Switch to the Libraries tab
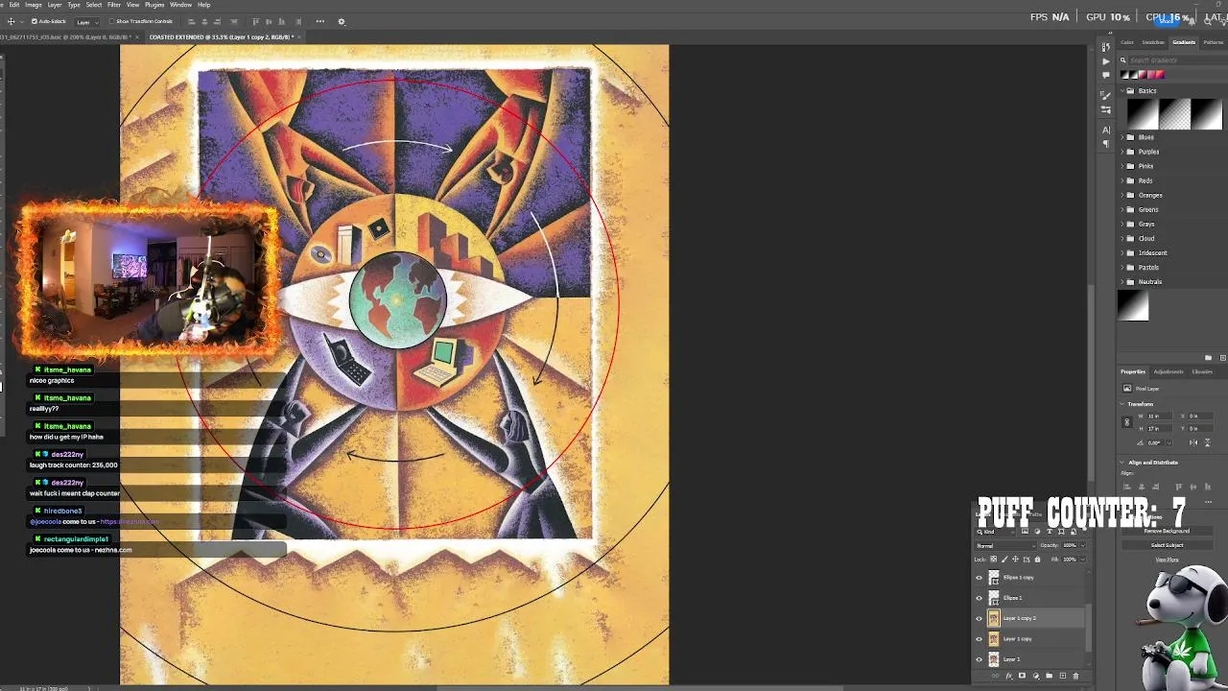1228x691 pixels. point(1202,371)
